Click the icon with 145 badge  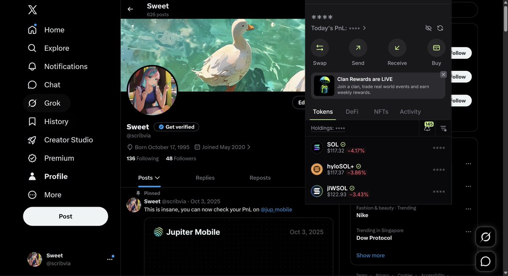pyautogui.click(x=427, y=128)
